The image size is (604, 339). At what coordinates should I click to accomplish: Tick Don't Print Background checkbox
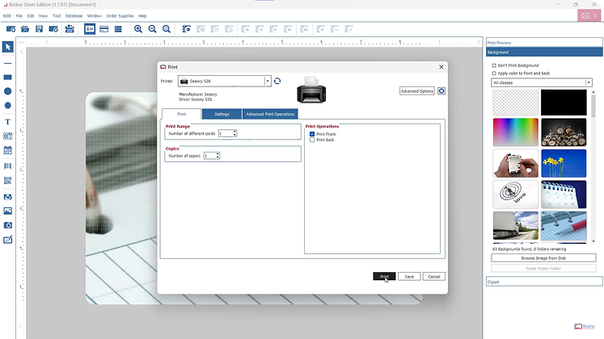(x=494, y=65)
